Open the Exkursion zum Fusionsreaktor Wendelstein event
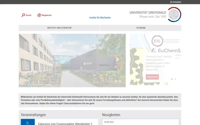Image resolution: width=200 pixels, height=125 pixels. coord(65,124)
